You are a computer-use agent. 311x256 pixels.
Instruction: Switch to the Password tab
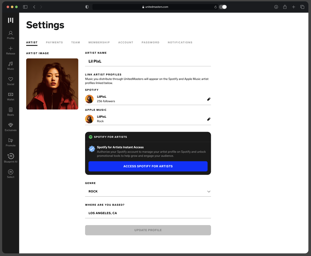150,43
